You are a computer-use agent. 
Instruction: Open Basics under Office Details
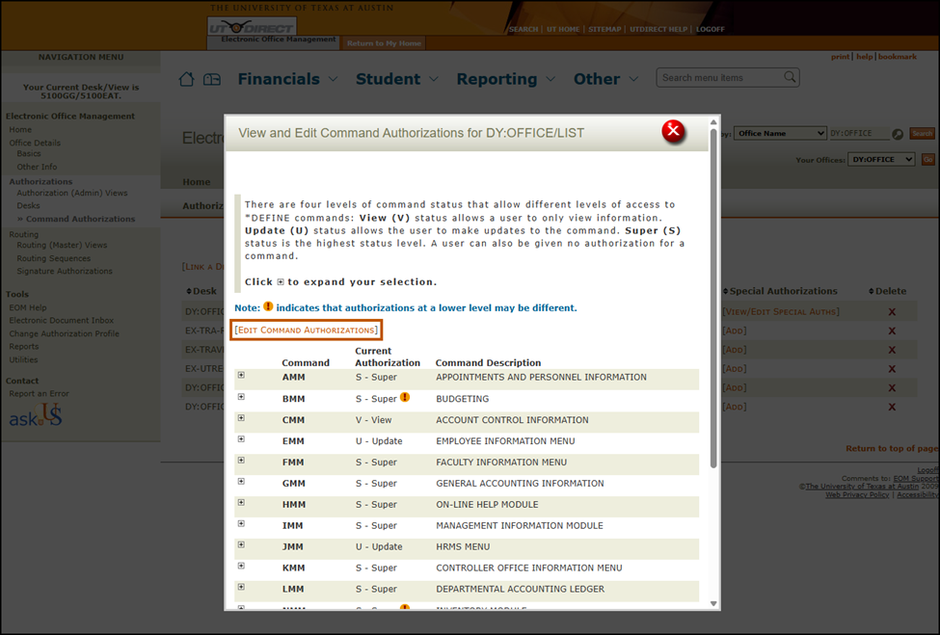click(29, 154)
